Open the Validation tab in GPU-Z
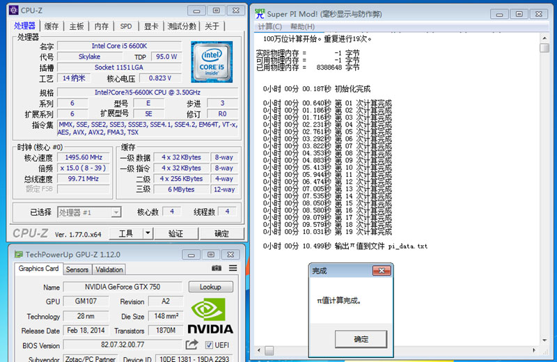Viewport: 557px width, 362px height. 109,269
